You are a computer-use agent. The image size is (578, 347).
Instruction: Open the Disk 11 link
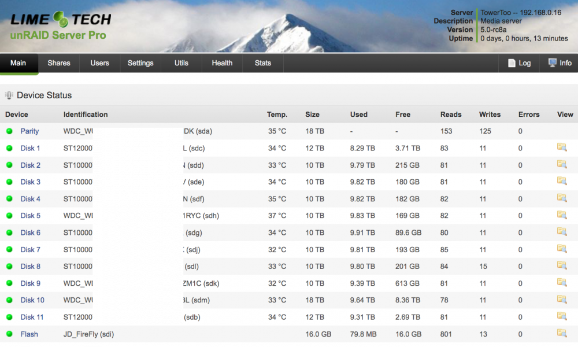tap(32, 317)
